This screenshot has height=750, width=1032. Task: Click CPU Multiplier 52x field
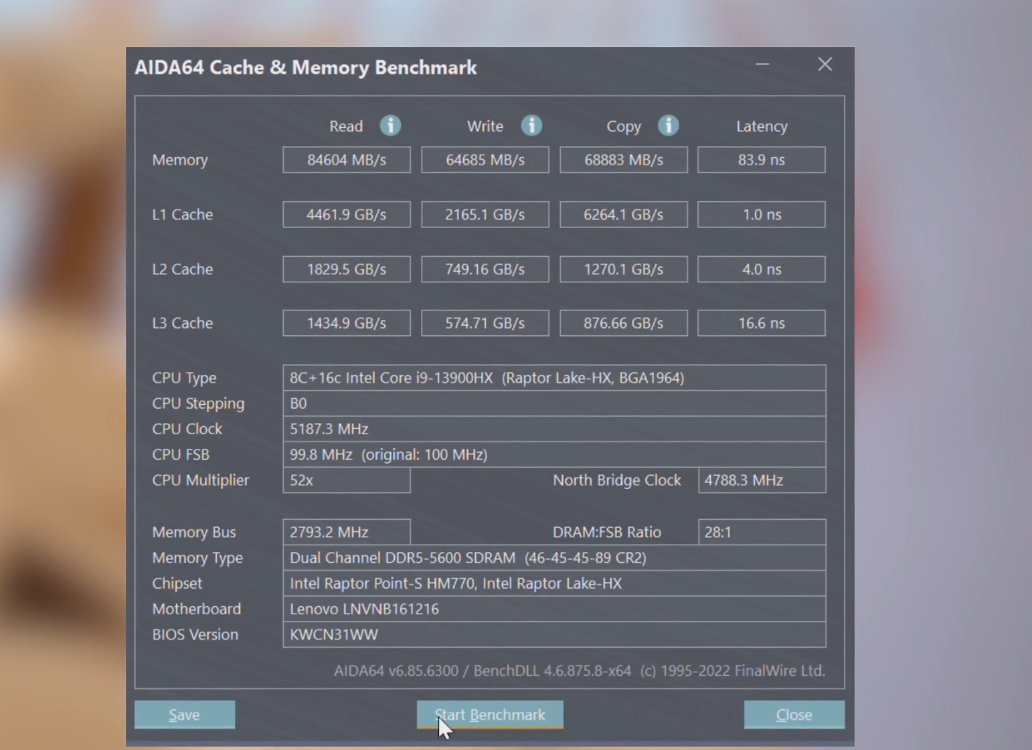click(x=347, y=480)
